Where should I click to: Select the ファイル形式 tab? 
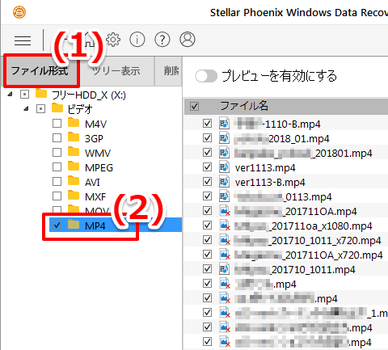[40, 71]
